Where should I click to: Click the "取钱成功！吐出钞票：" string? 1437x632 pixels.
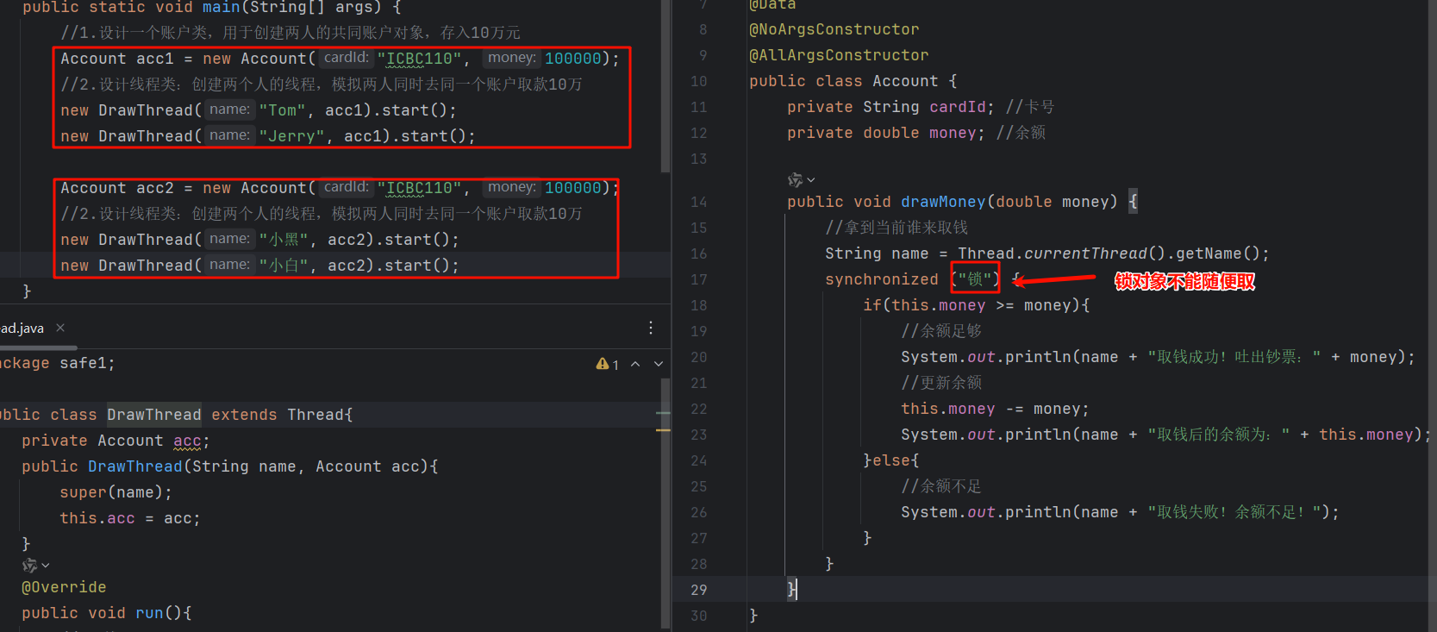coord(1234,357)
